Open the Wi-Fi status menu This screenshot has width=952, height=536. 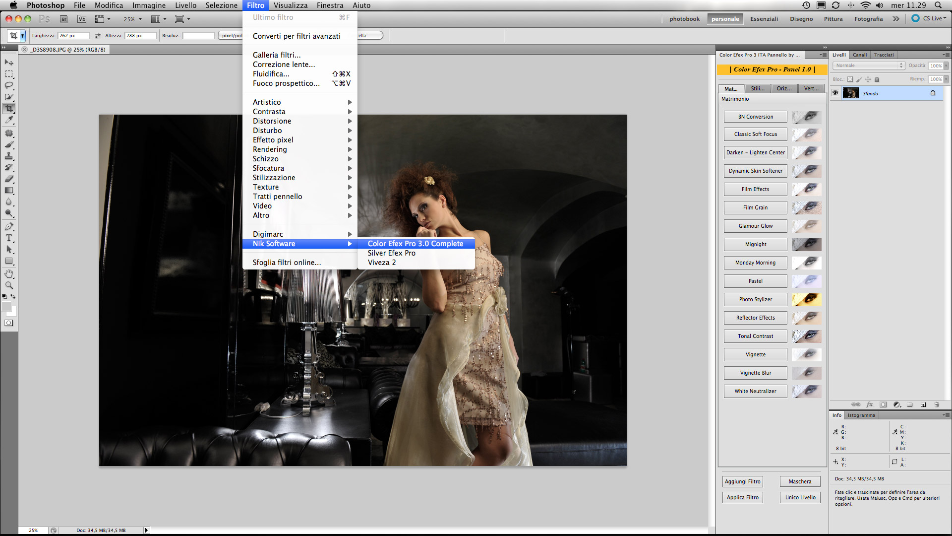pyautogui.click(x=866, y=5)
